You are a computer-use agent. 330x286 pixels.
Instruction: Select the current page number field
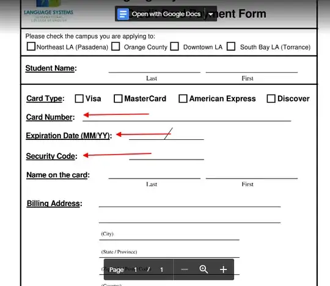(x=136, y=269)
